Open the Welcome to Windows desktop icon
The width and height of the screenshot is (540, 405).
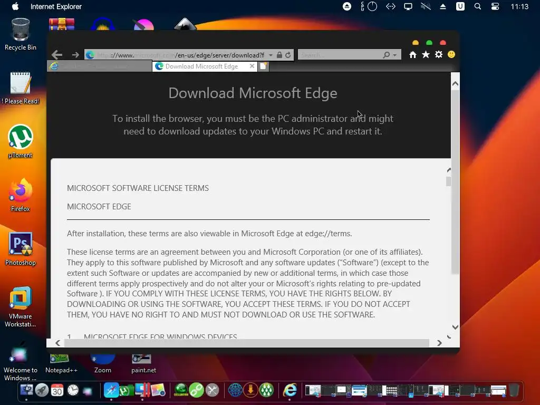(21, 362)
